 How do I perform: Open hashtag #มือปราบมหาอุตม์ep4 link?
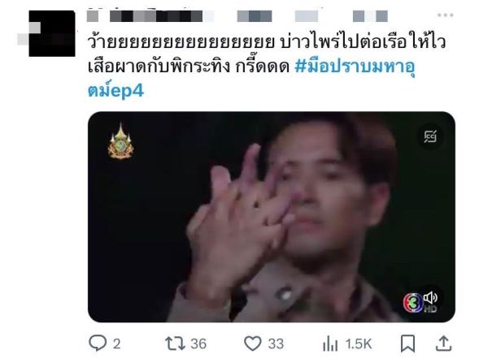click(x=252, y=79)
